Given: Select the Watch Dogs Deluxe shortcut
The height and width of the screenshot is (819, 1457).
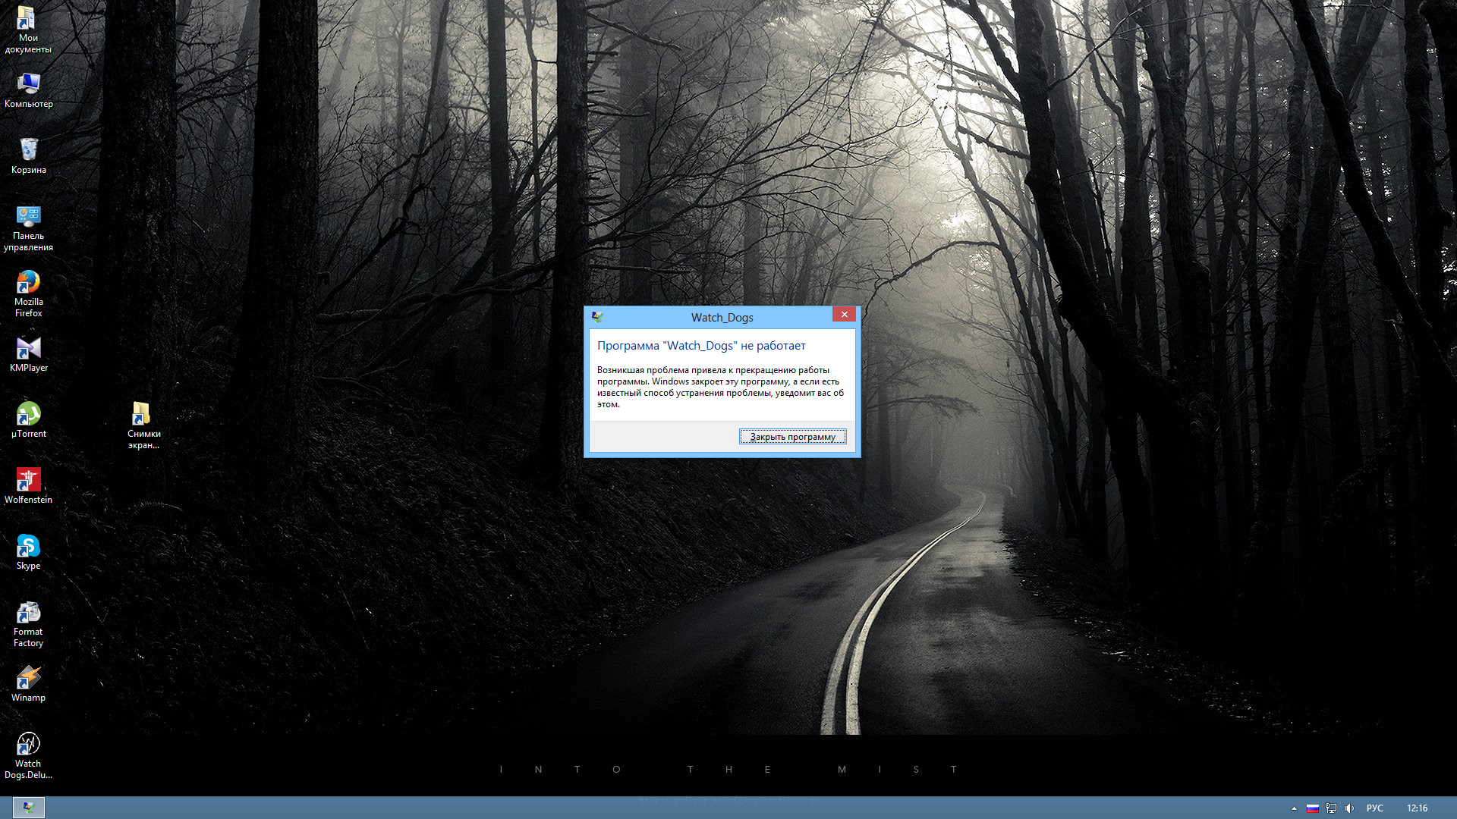Looking at the screenshot, I should pyautogui.click(x=28, y=755).
